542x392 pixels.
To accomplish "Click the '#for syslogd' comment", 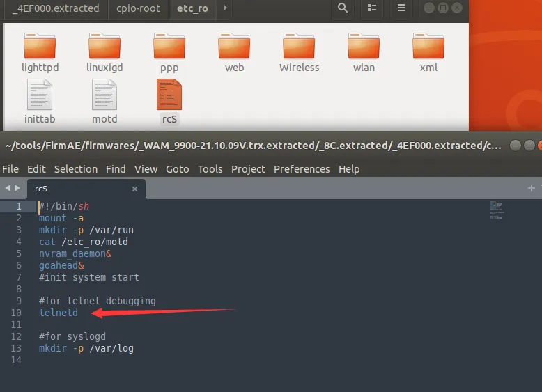I will [72, 336].
